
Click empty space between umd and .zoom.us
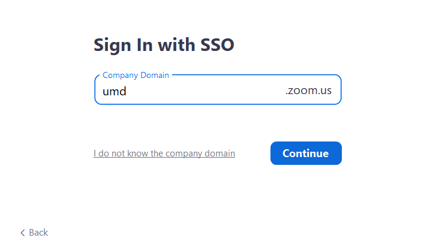click(204, 92)
